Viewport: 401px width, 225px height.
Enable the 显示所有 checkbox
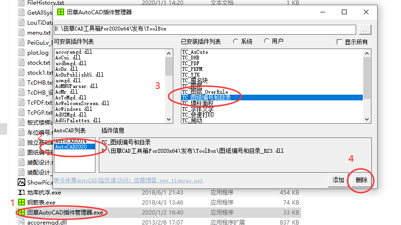pos(339,42)
